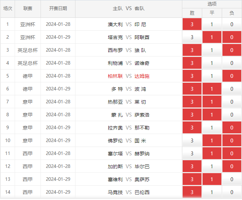Deselect draw option 1 for 热那亚 VS 莱切
Image resolution: width=242 pixels, height=200 pixels.
212,102
